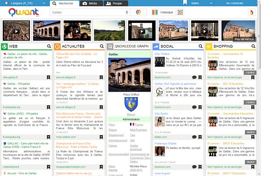The image size is (261, 176).
Task: Open Kiln Théâtre social post
Action: [x=162, y=54]
